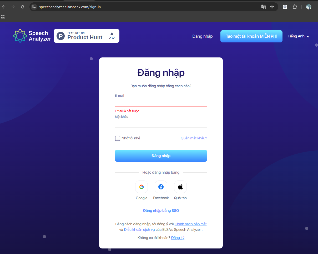Open the Product Hunt featured badge
Screen dimensions: 318x254
87,36
